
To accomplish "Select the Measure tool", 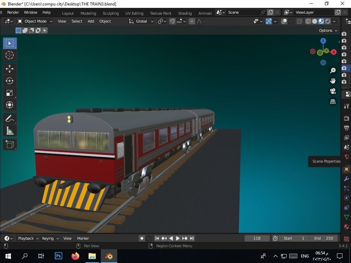I will coord(10,130).
